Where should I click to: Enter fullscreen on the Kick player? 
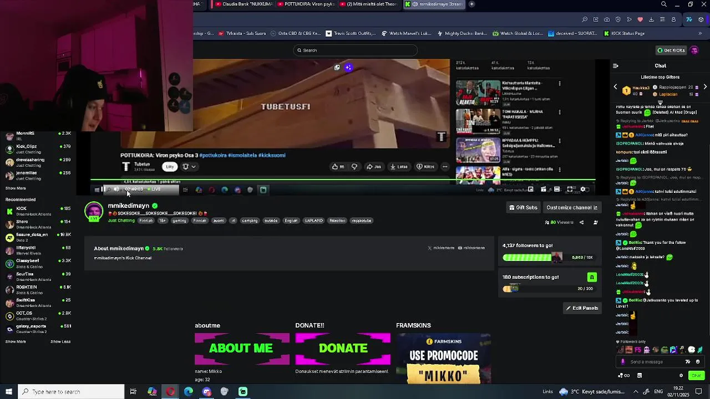pyautogui.click(x=570, y=190)
